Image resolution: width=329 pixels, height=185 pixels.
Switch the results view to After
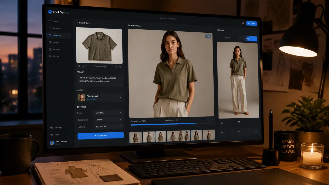point(247,39)
